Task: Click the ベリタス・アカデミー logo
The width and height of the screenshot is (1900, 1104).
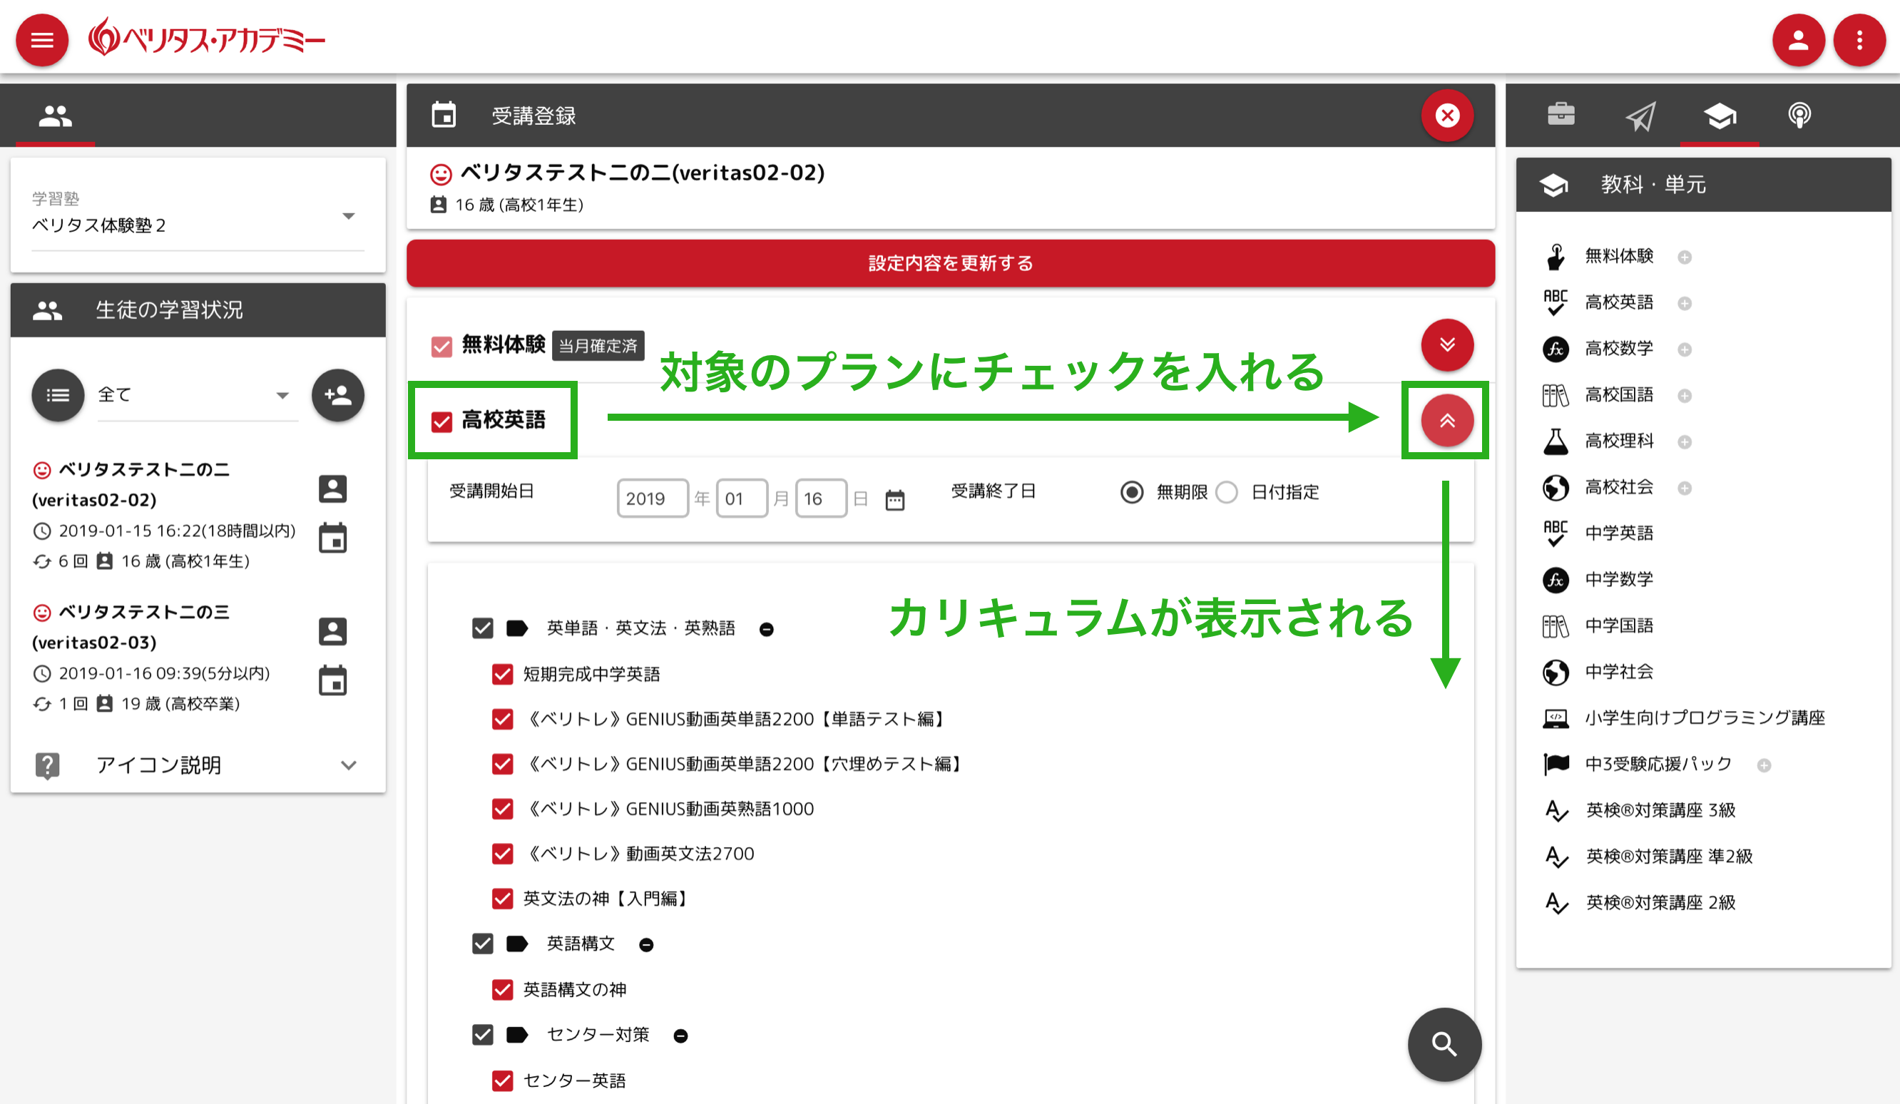Action: click(206, 38)
